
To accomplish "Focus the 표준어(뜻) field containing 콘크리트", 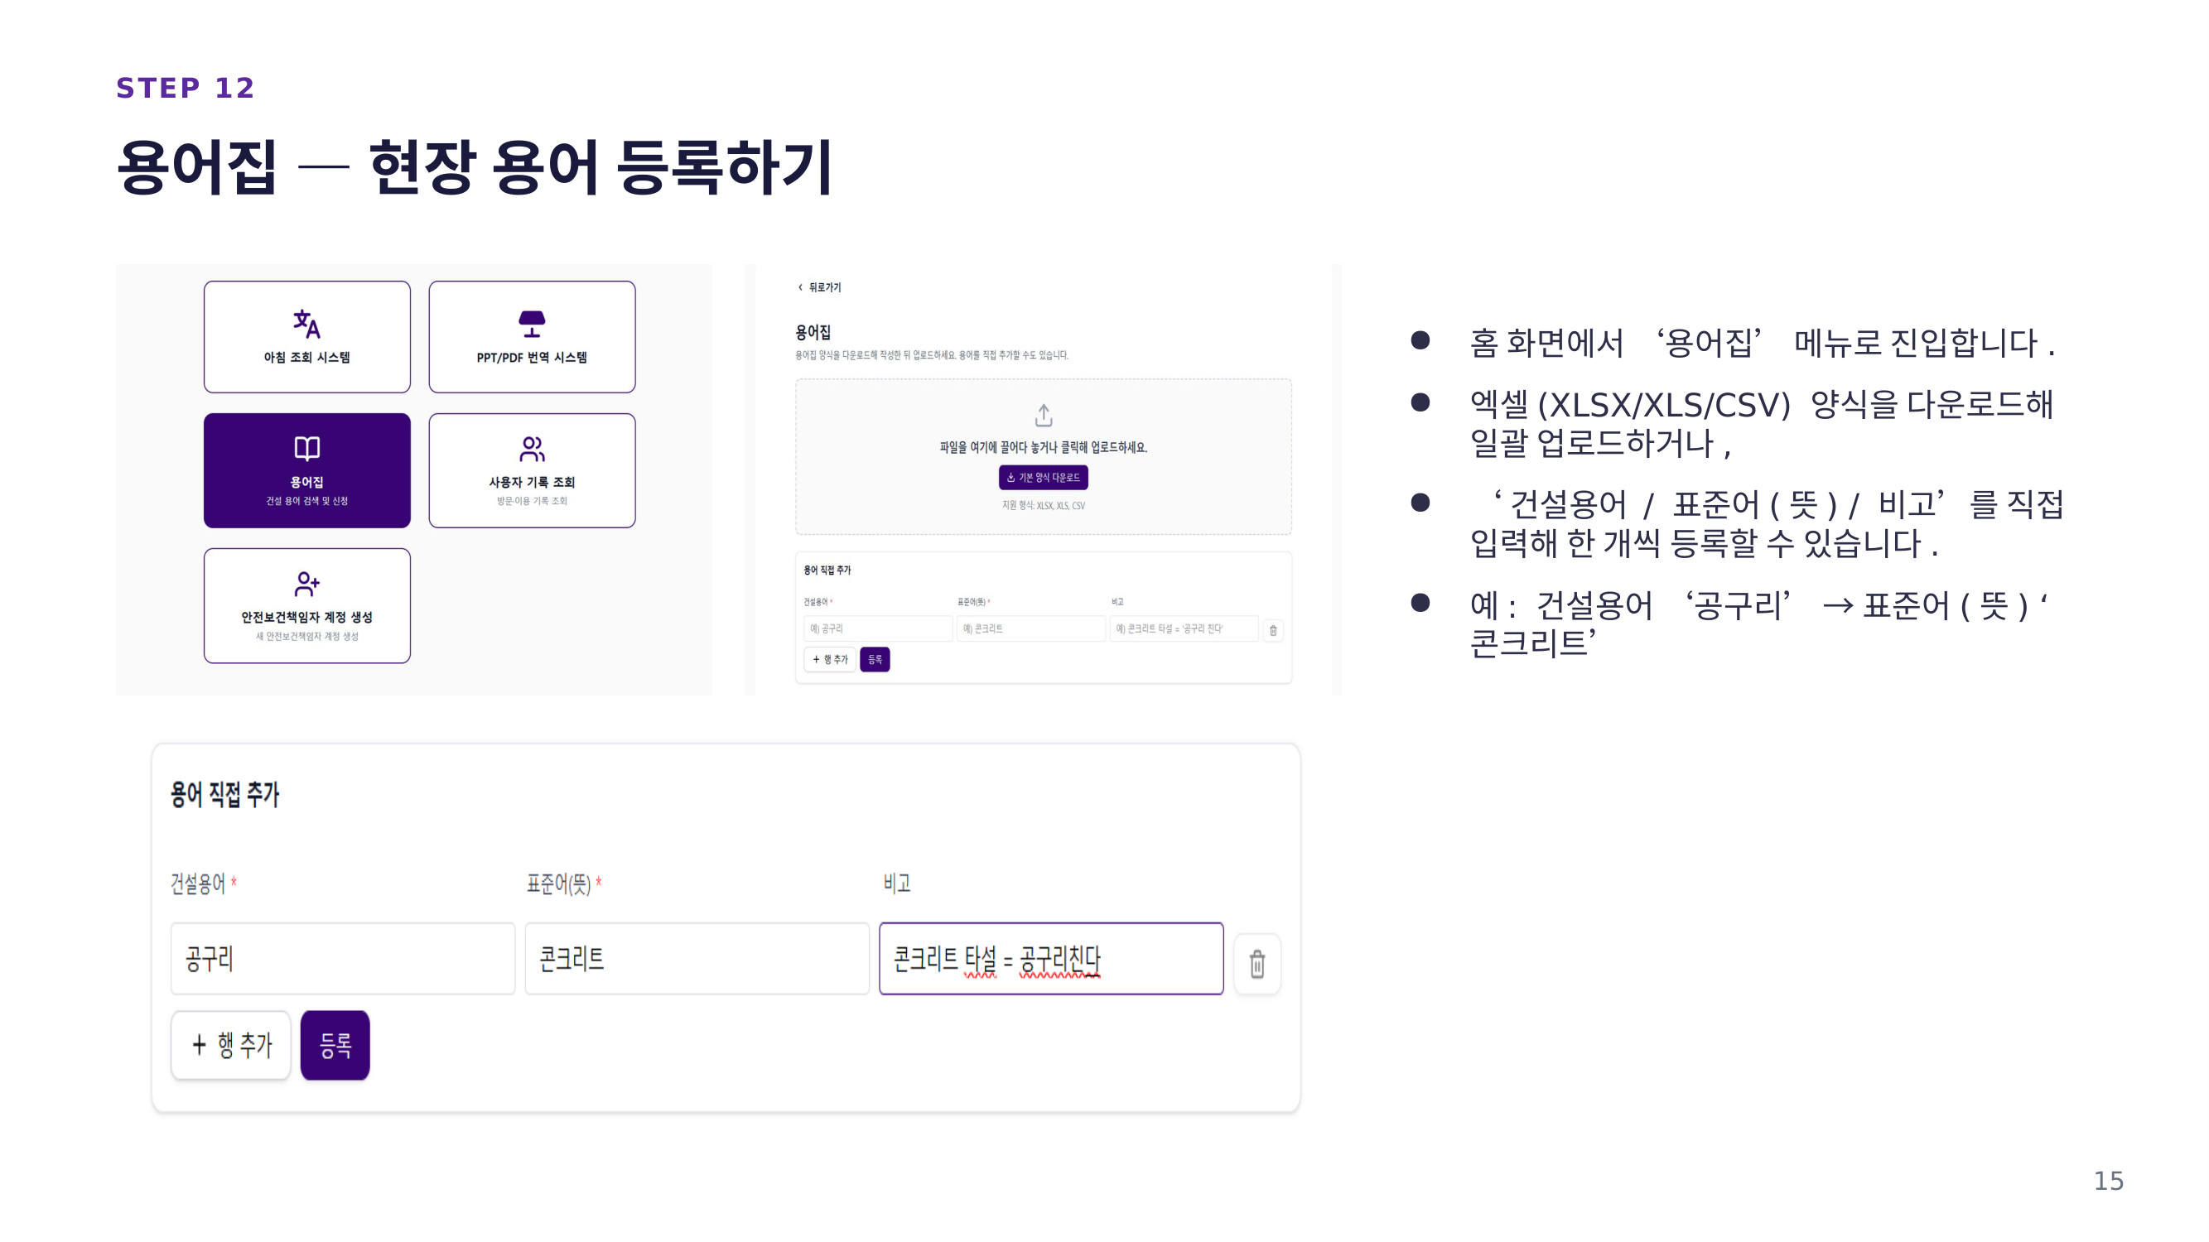I will click(697, 958).
